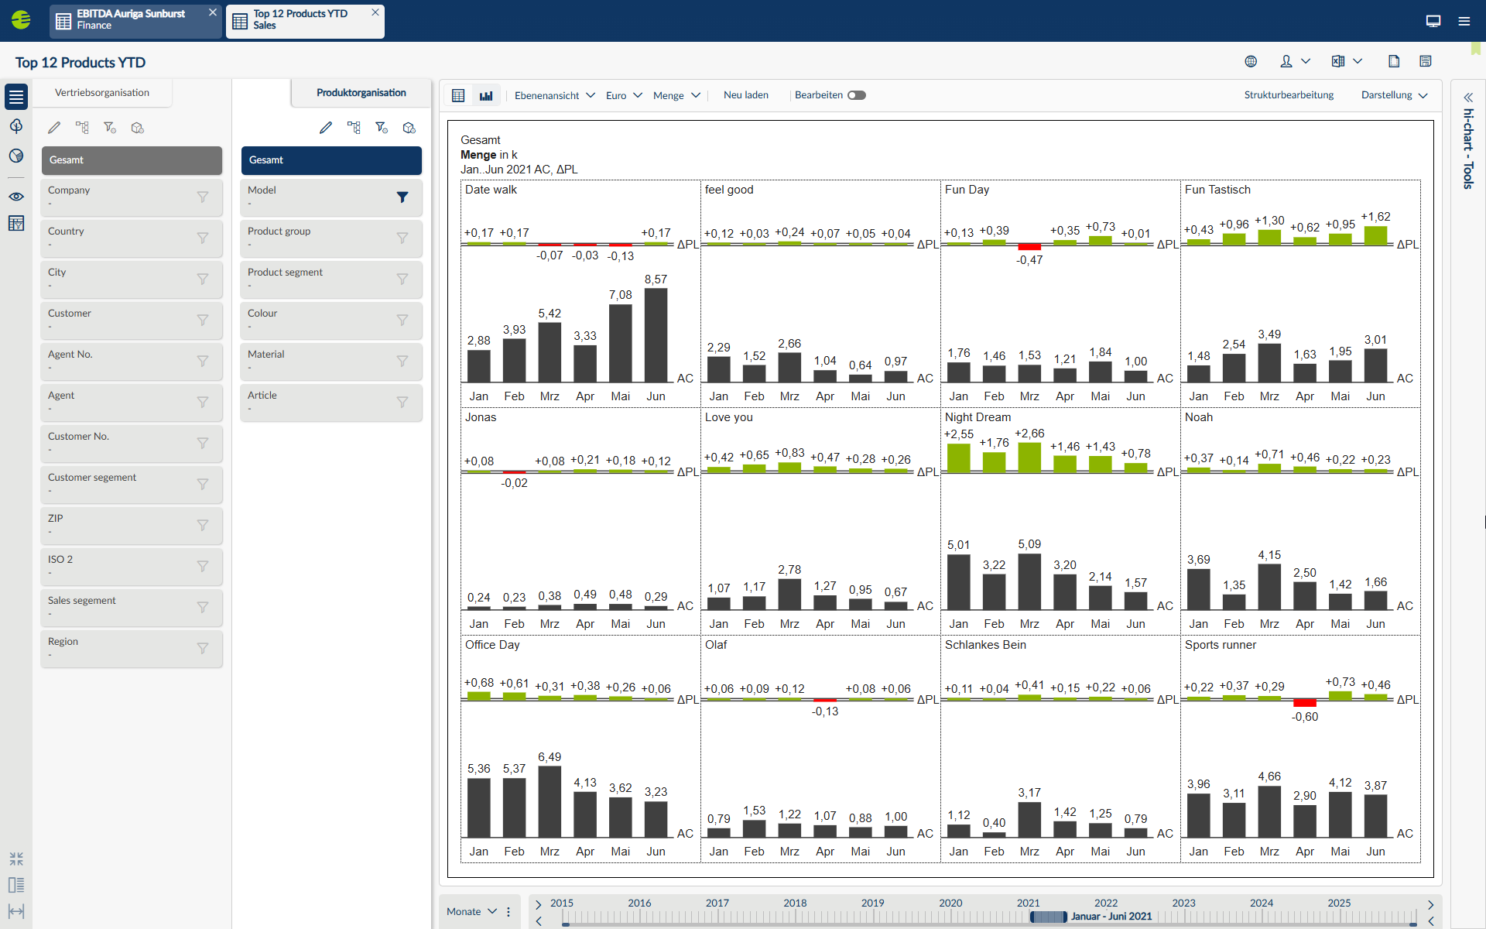1486x929 pixels.
Task: Click hierarchy tree icon under Vertriebsorganisation
Action: tap(82, 128)
